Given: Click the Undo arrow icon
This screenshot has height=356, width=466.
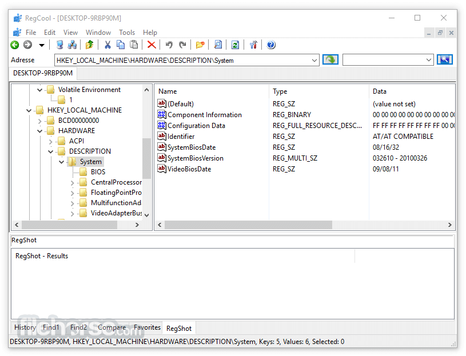Looking at the screenshot, I should (x=169, y=45).
